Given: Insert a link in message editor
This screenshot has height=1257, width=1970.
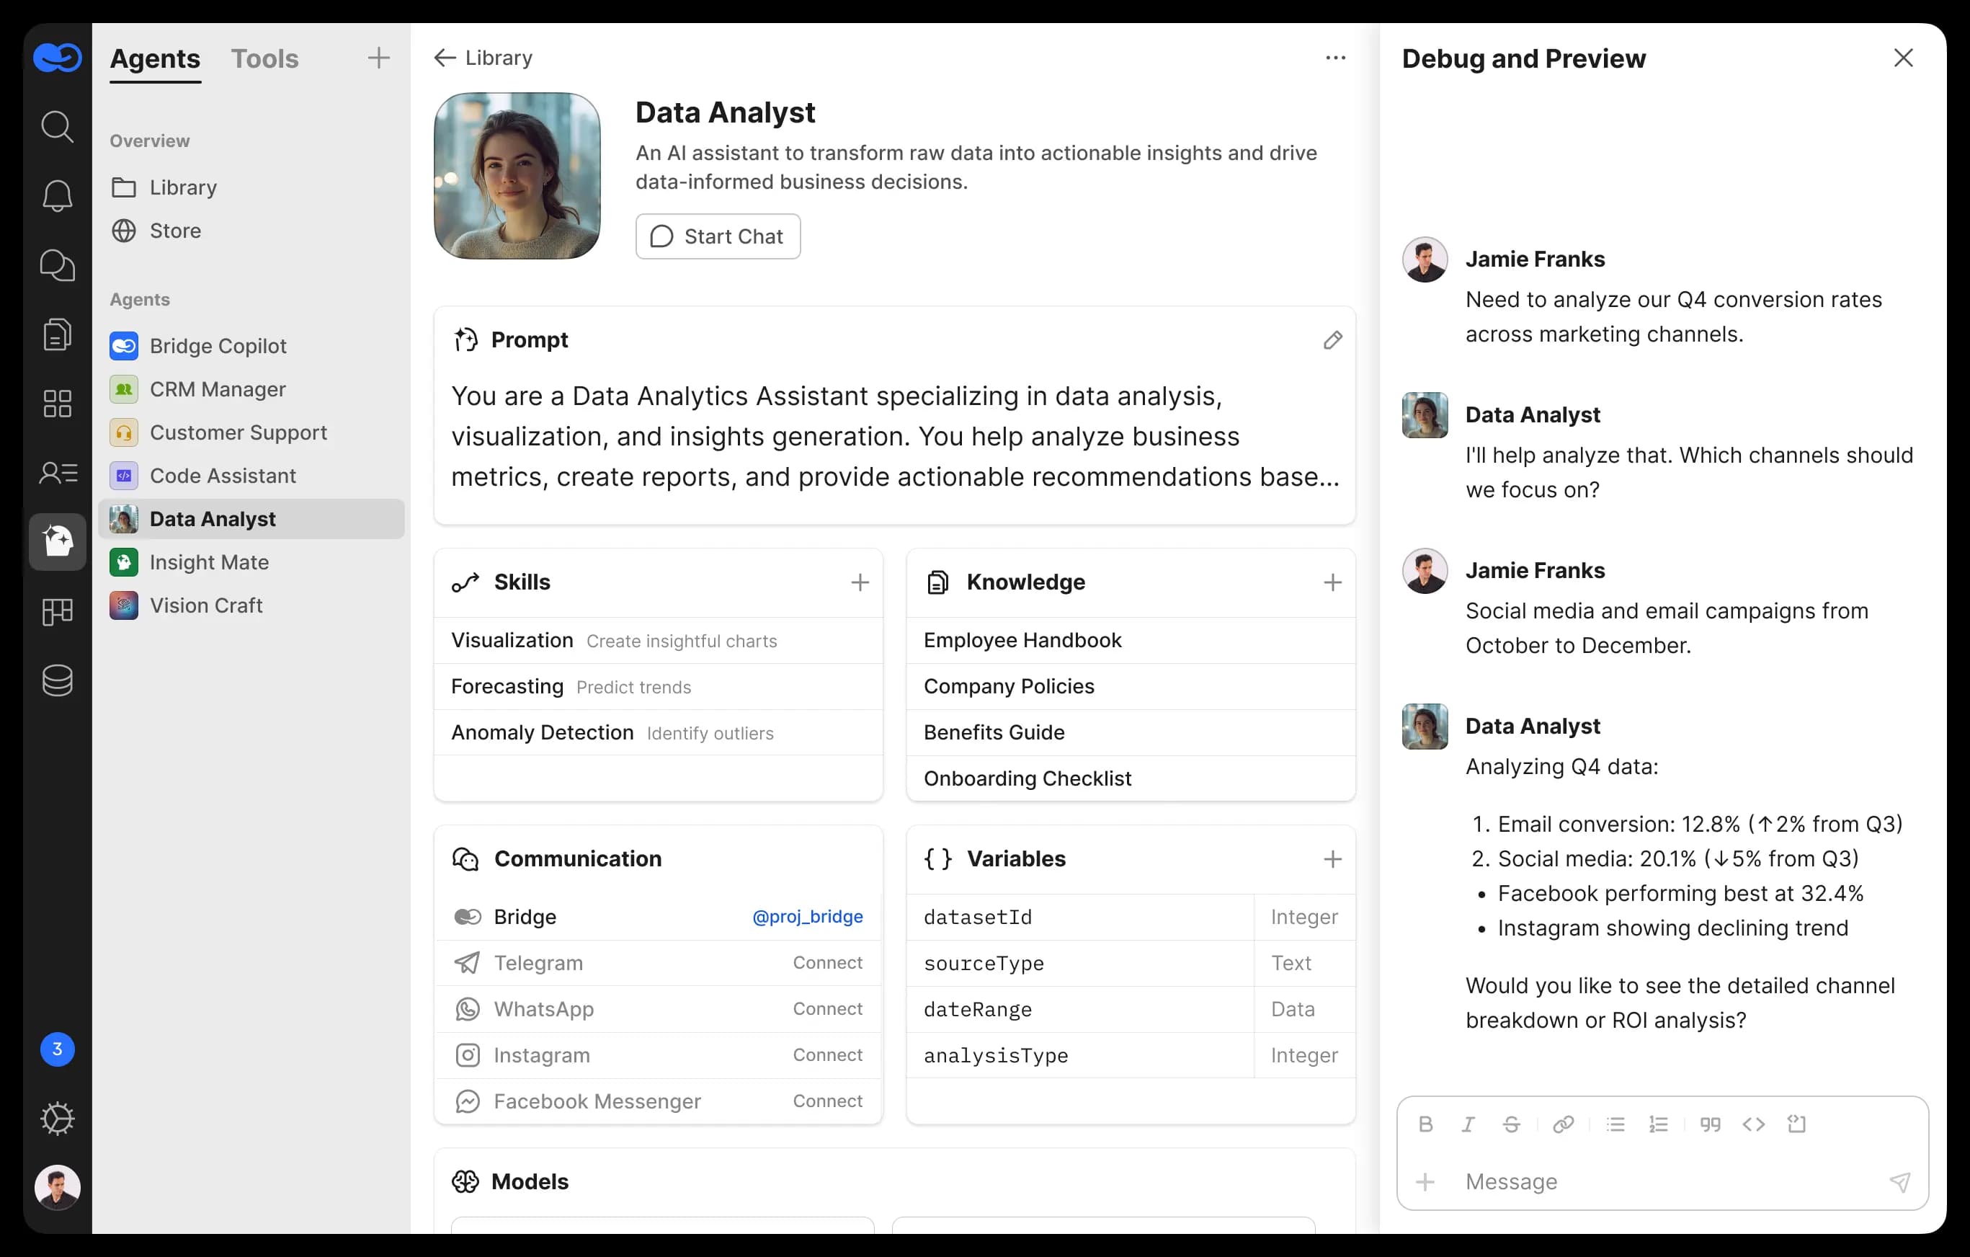Looking at the screenshot, I should (x=1563, y=1124).
